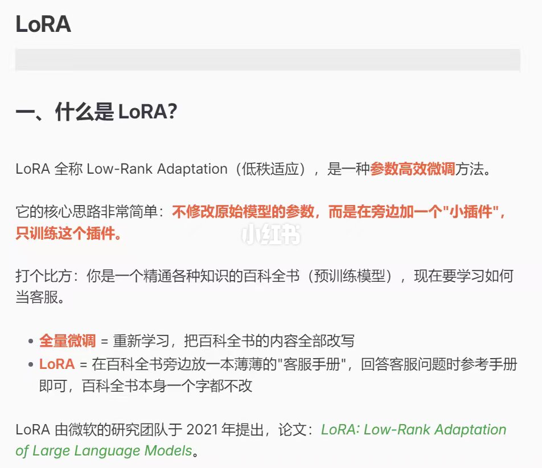Click the heading '一、什么是 LoRA?'

coord(96,112)
